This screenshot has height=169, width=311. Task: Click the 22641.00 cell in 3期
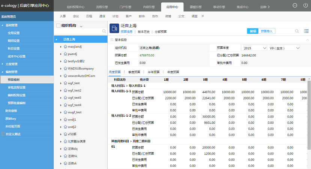click(x=209, y=98)
